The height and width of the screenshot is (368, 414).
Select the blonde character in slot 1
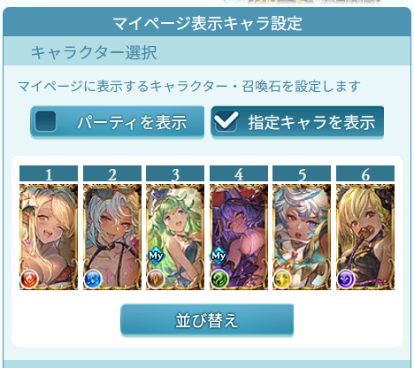pyautogui.click(x=49, y=237)
